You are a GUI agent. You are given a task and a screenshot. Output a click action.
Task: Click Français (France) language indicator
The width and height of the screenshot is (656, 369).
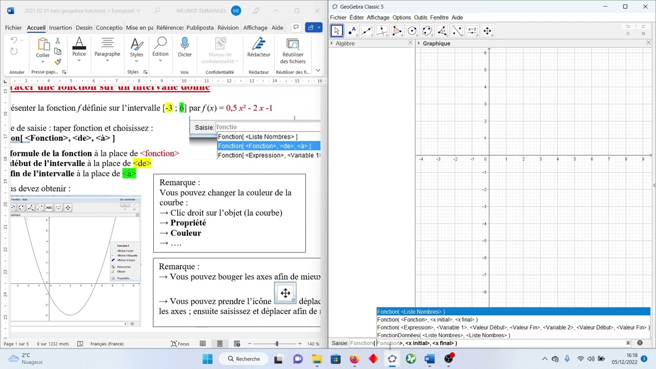(x=107, y=344)
